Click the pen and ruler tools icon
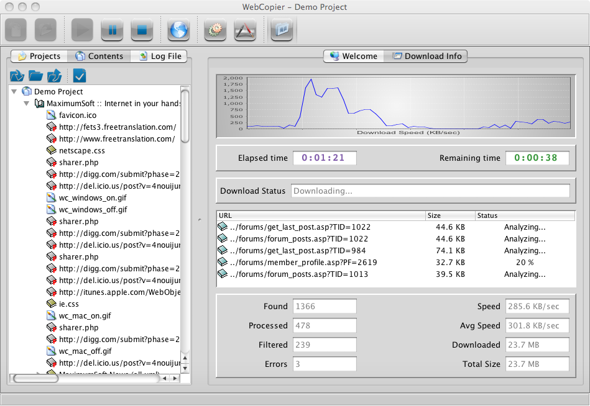The height and width of the screenshot is (406, 590). tap(245, 29)
